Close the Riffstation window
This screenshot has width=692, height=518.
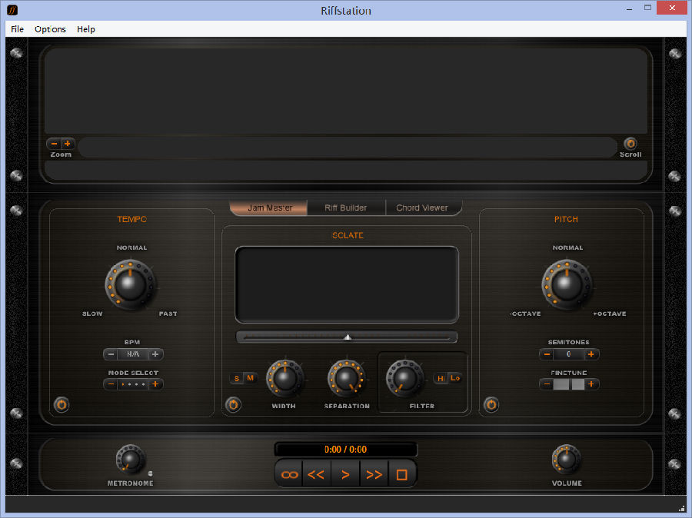(x=672, y=8)
